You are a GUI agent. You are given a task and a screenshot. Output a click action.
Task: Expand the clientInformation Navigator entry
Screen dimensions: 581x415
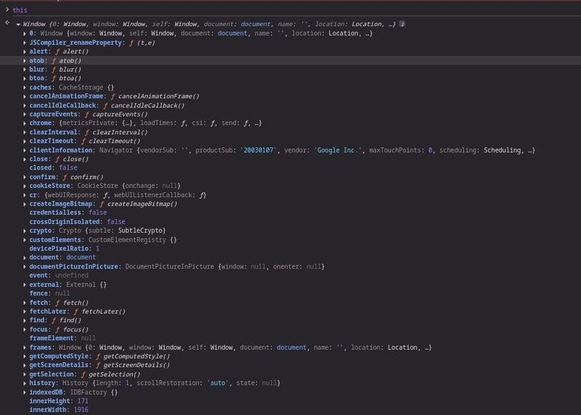[x=25, y=150]
